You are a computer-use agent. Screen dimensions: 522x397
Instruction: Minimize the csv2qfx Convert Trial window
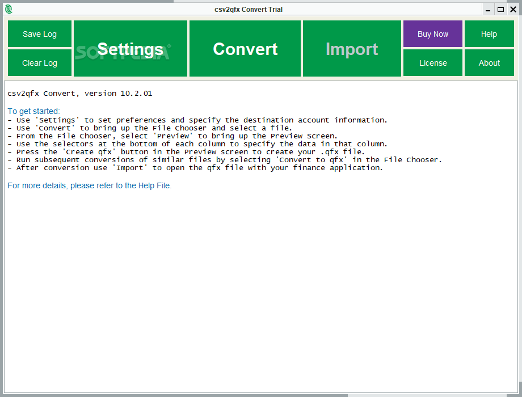coord(488,9)
